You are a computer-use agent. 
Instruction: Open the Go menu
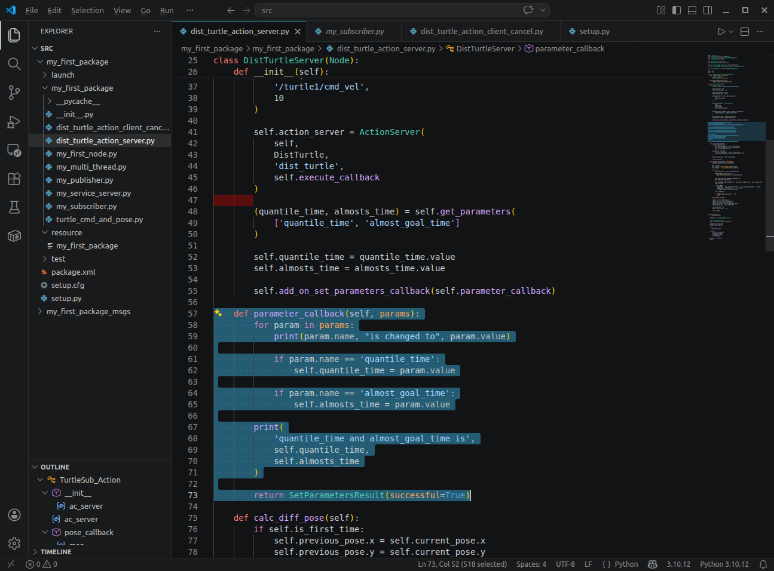[145, 10]
